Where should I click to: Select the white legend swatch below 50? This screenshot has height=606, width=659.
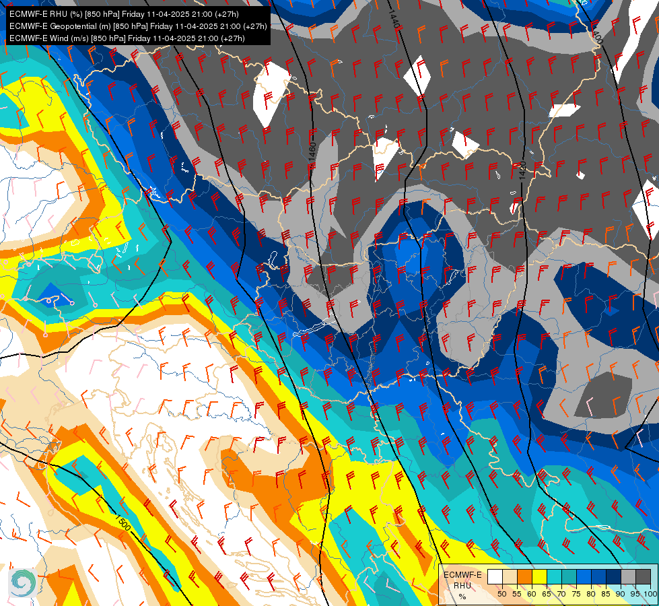tap(495, 576)
